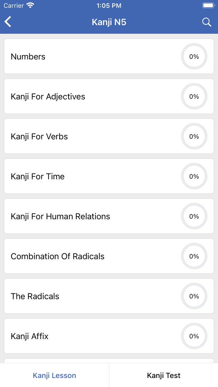Select the Kanji For Time lesson

point(38,176)
